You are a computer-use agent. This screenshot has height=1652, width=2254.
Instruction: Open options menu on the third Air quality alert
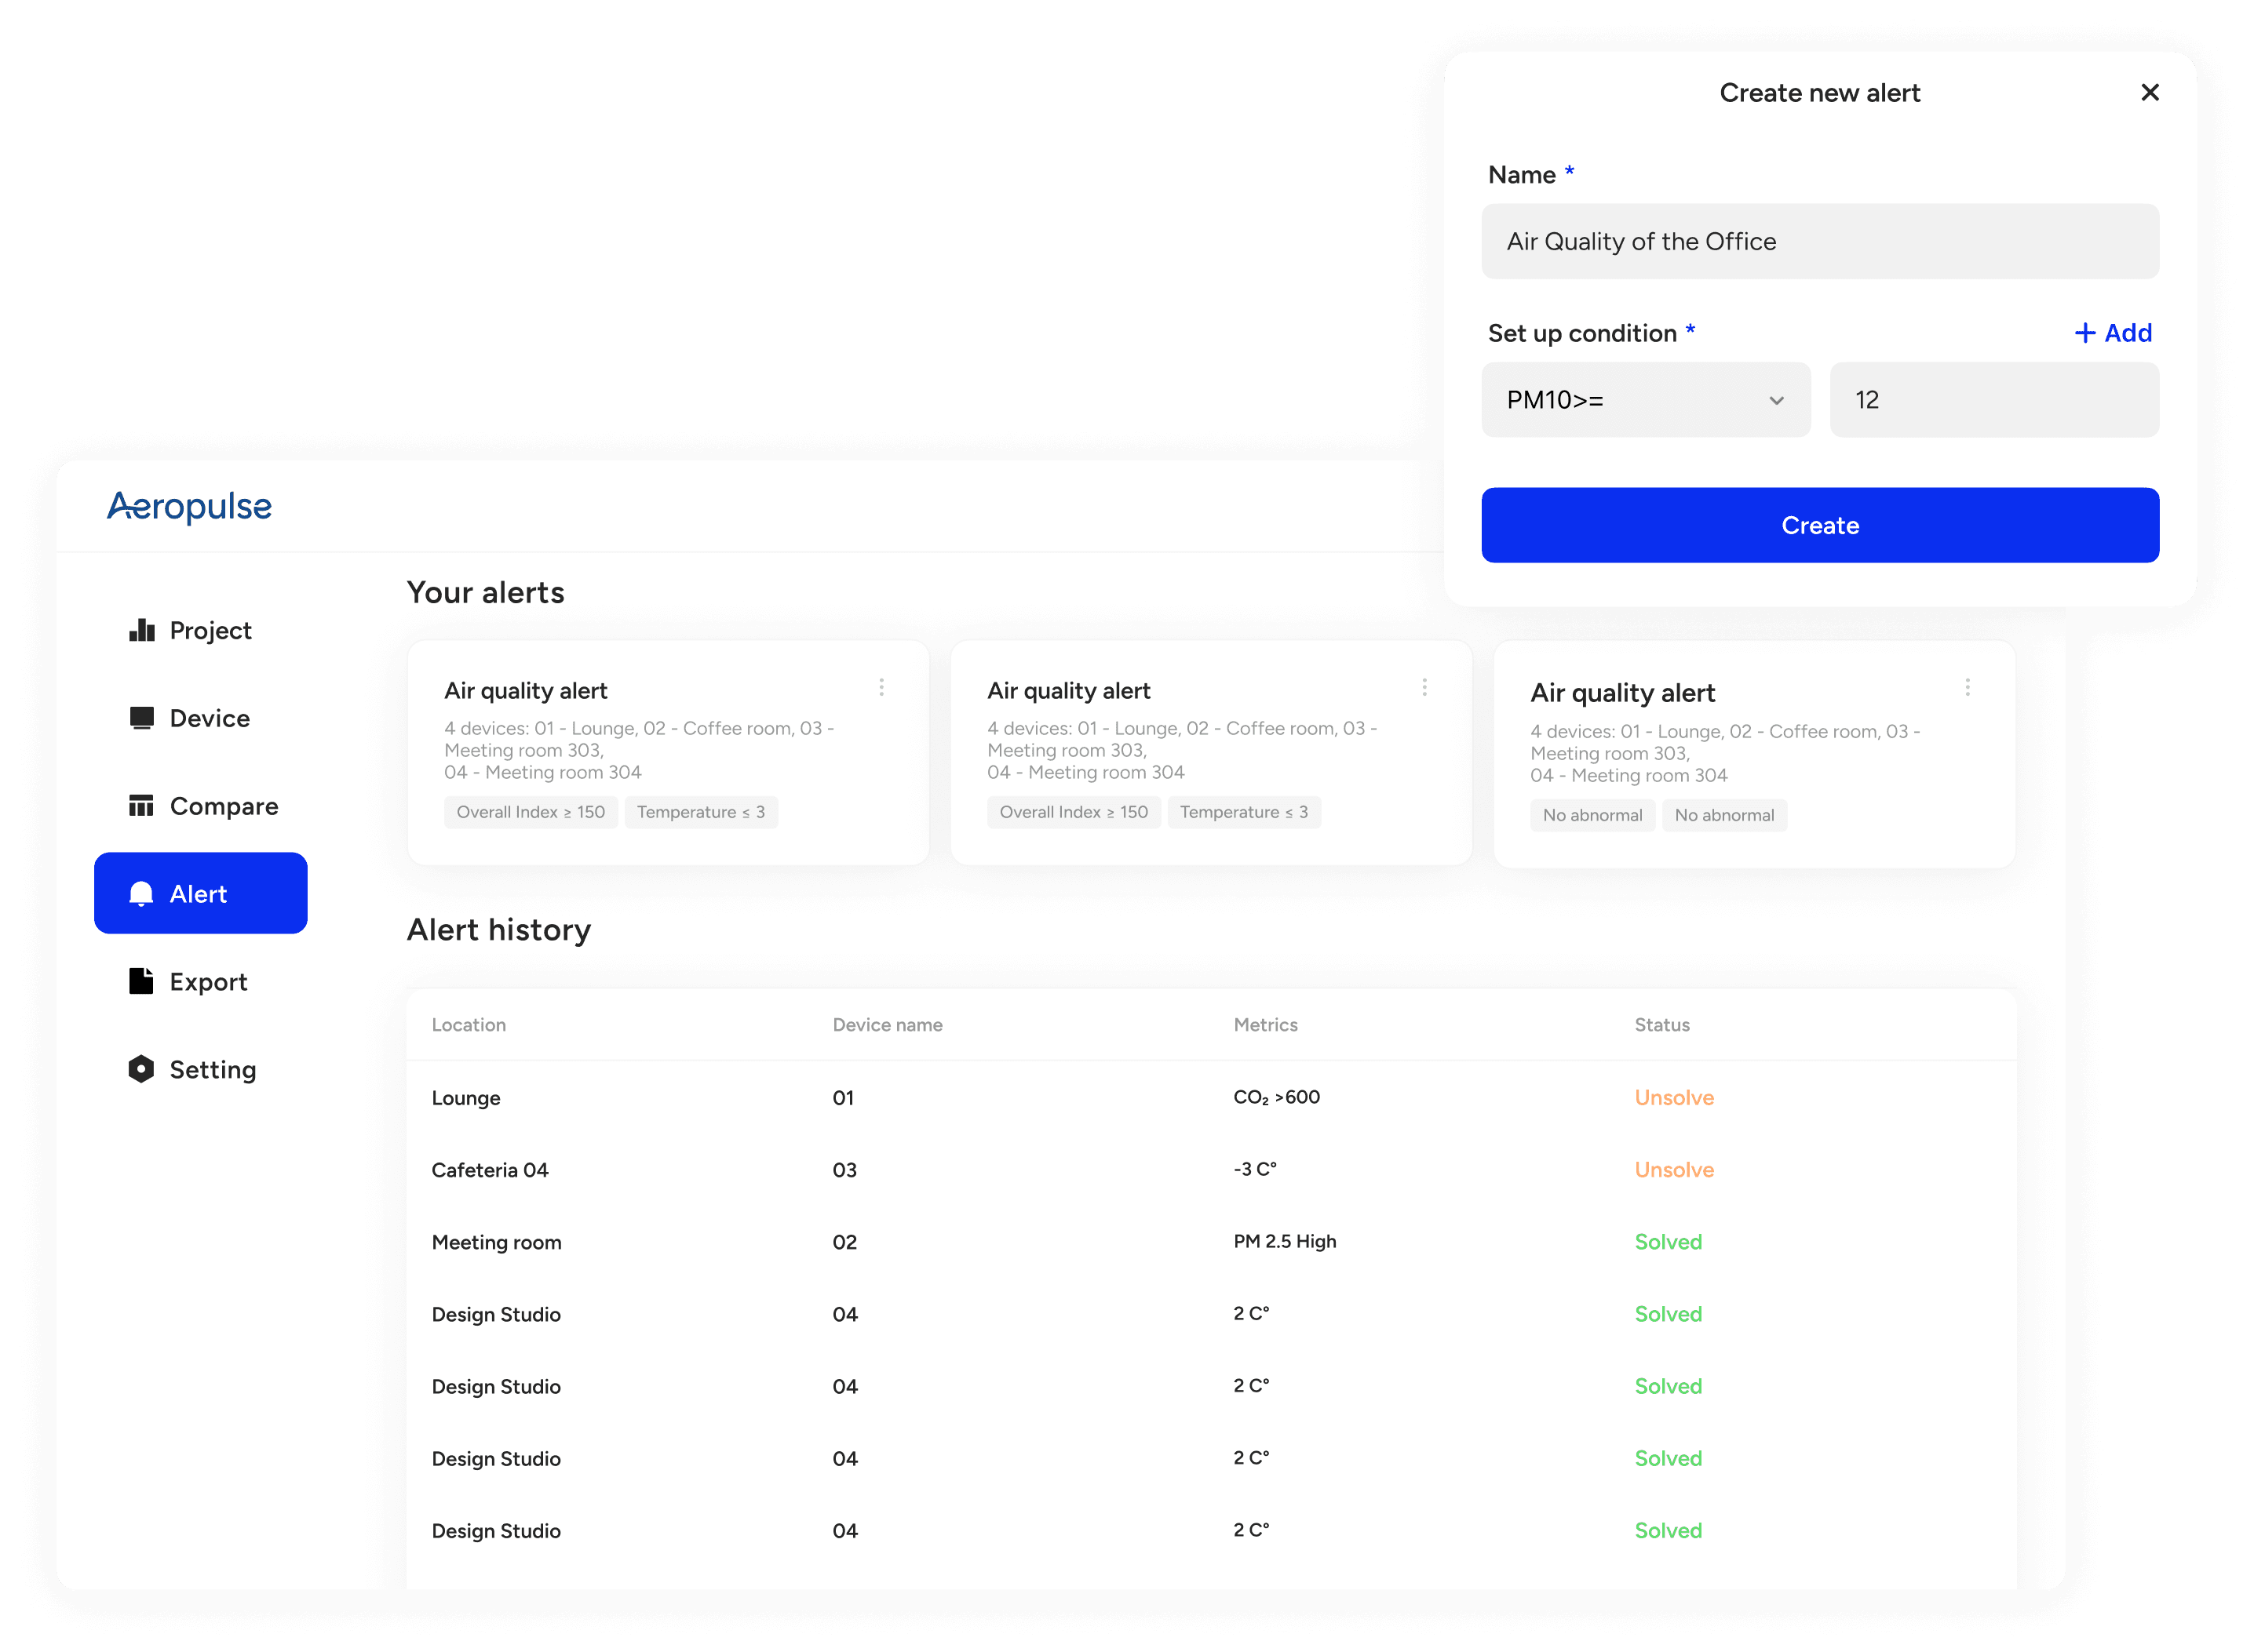coord(1967,687)
